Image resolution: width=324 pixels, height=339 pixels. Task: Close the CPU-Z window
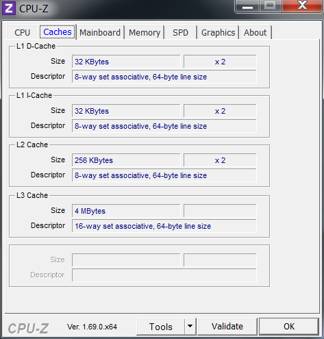click(302, 6)
